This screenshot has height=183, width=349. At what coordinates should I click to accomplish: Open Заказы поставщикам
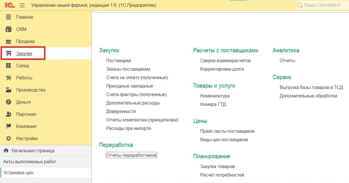128,69
